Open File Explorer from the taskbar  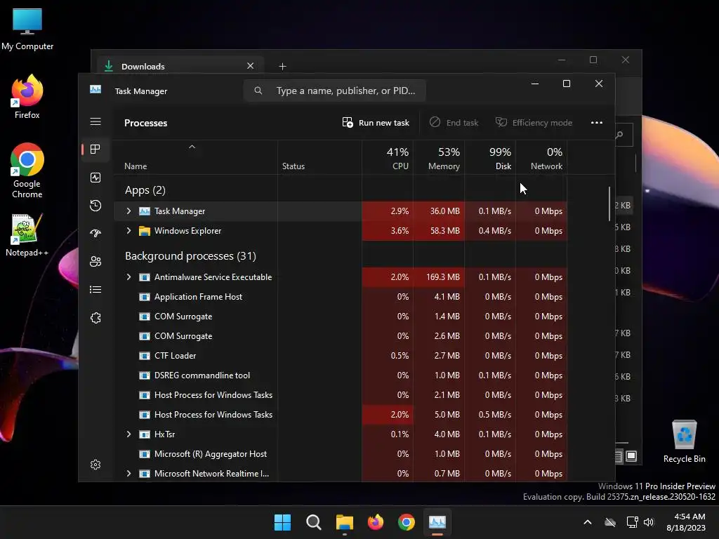click(x=344, y=522)
